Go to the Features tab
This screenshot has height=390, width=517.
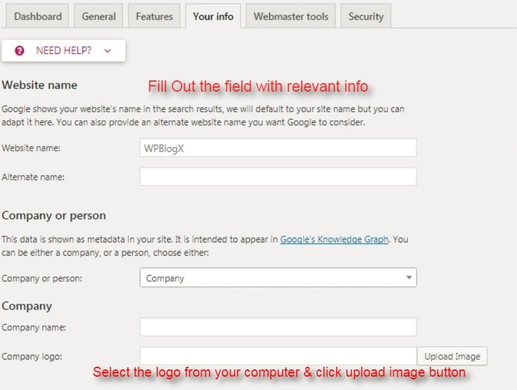(x=154, y=16)
